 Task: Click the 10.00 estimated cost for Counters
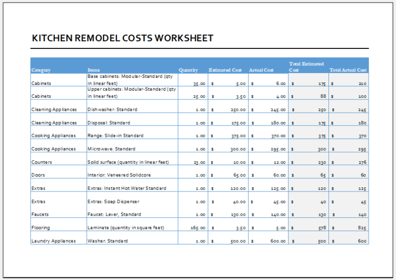pyautogui.click(x=228, y=159)
